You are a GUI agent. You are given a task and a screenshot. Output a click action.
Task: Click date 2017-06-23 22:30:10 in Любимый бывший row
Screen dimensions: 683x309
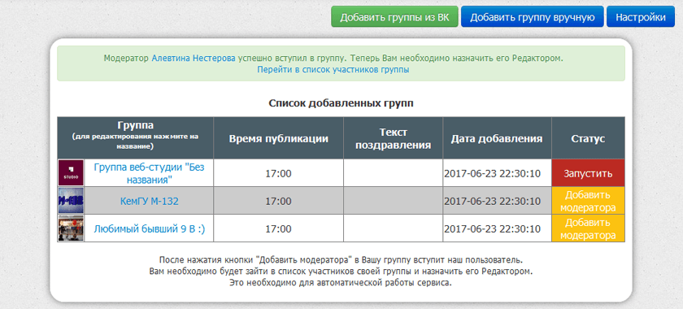[492, 228]
